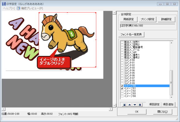
Task: Click the application icon in the title bar
Action: click(x=4, y=4)
